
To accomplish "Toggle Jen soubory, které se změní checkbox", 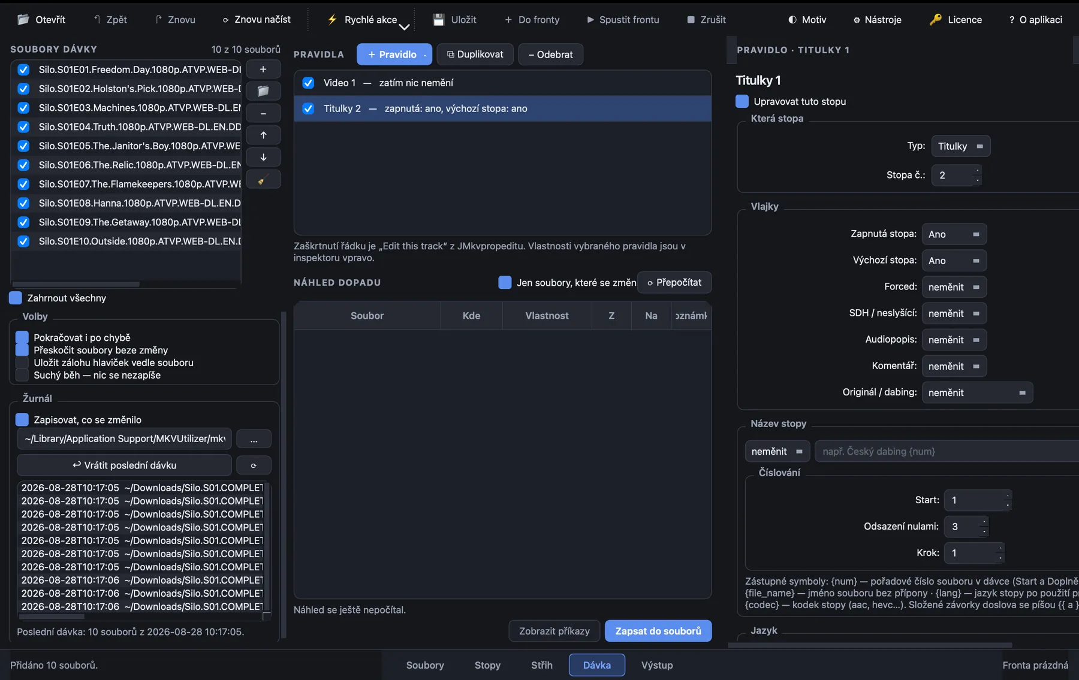I will click(x=505, y=282).
